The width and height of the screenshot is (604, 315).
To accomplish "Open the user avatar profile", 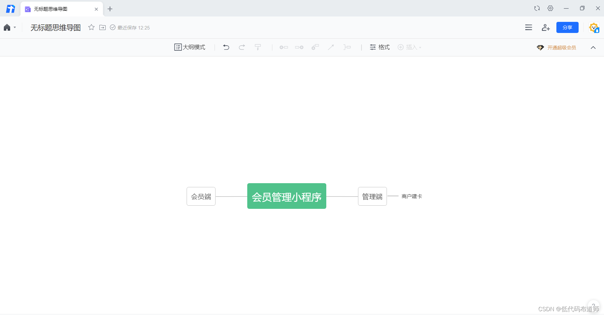I will [594, 28].
